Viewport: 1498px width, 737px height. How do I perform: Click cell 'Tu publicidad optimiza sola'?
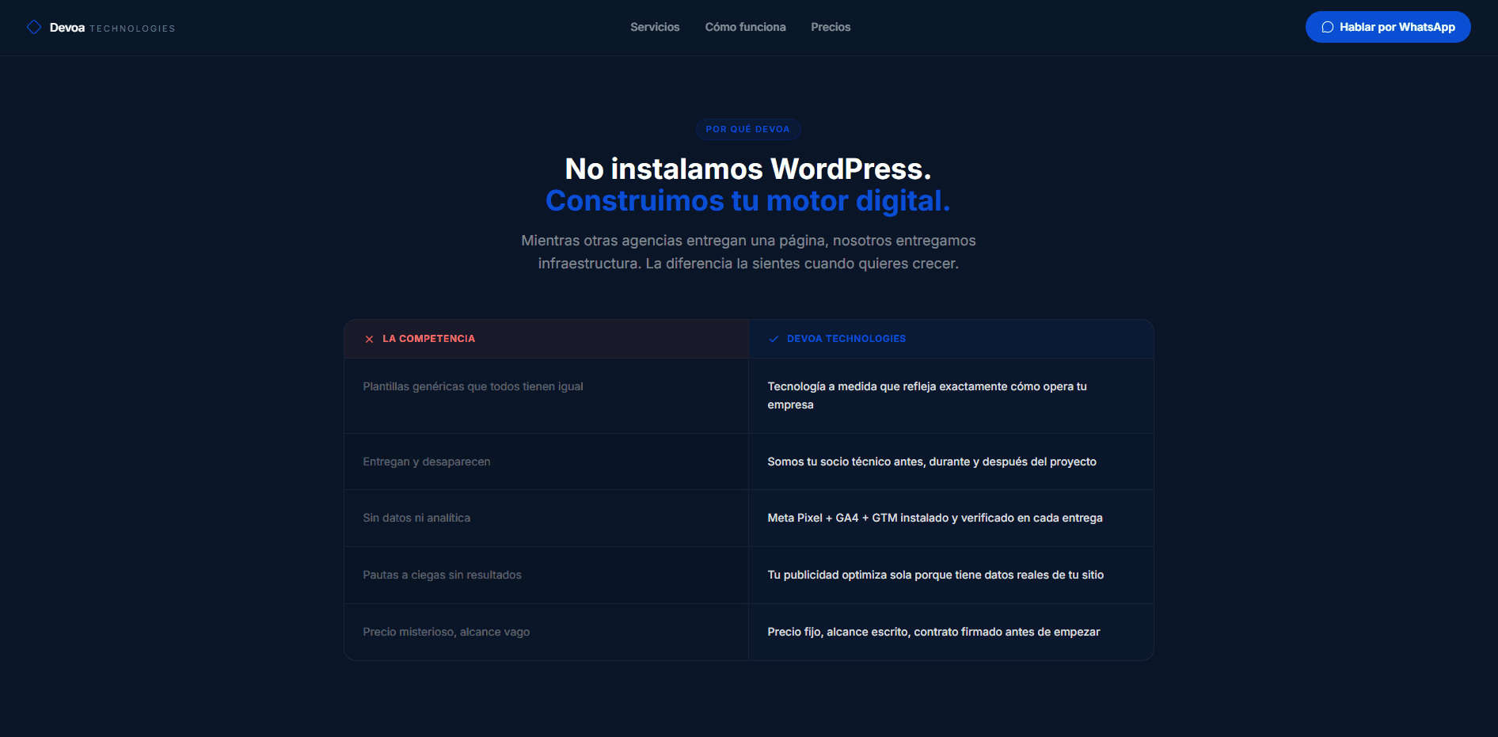951,575
